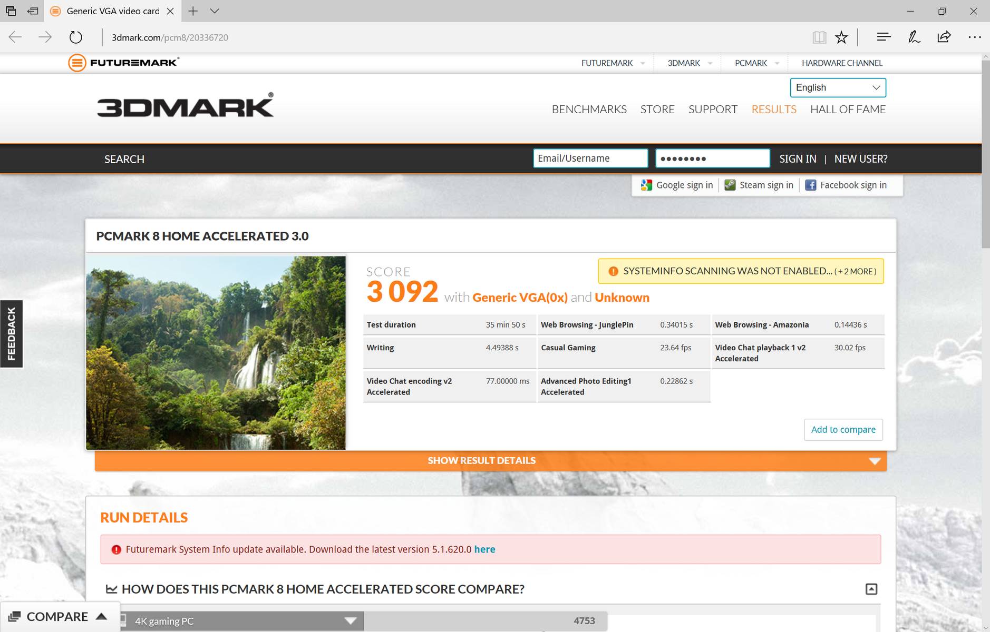The width and height of the screenshot is (990, 632).
Task: Open the Support page
Action: [713, 109]
